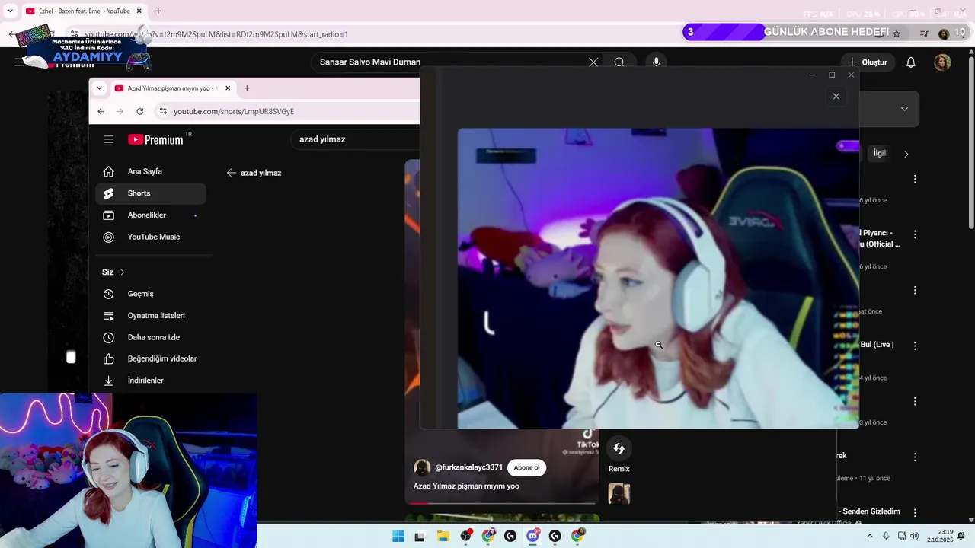Open new tab in back browser window

[158, 11]
